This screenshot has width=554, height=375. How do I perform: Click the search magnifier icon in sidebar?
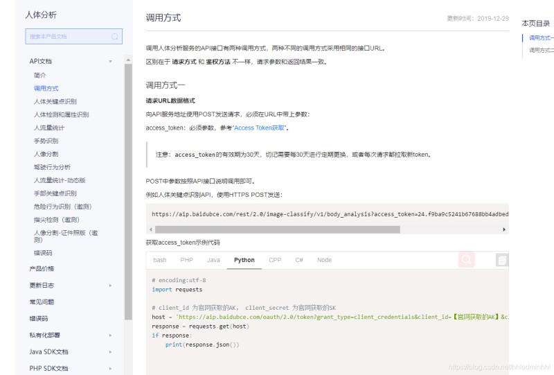tap(115, 37)
